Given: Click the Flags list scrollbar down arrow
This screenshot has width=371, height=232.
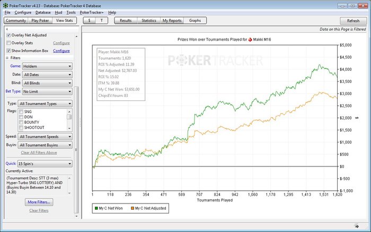Looking at the screenshot, I should point(69,128).
